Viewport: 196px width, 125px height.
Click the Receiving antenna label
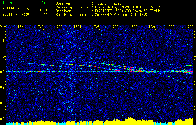72,15
